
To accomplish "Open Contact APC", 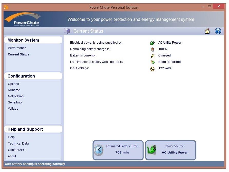I will click(x=17, y=150).
